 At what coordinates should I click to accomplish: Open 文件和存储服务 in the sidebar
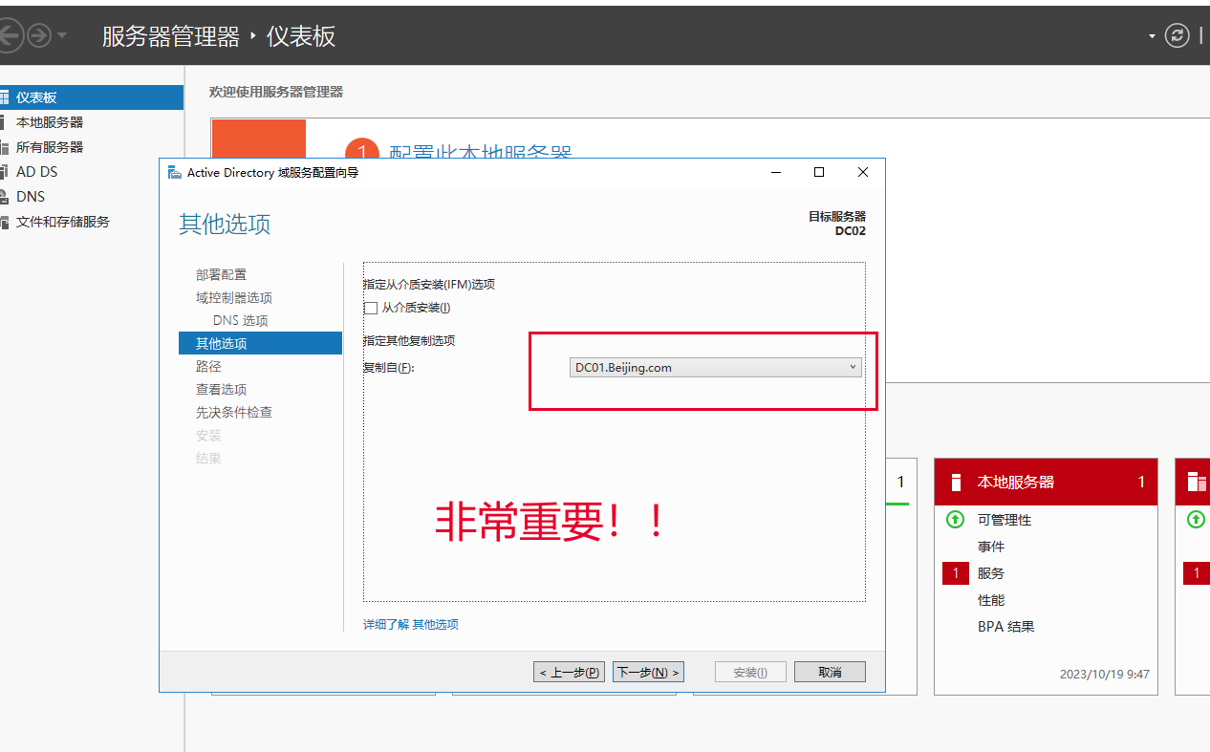click(x=62, y=222)
